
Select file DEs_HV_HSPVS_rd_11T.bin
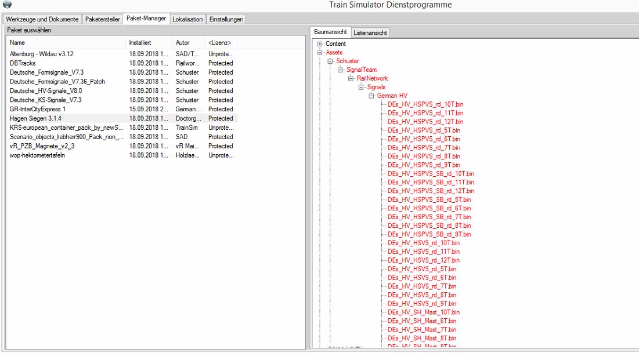(x=425, y=113)
